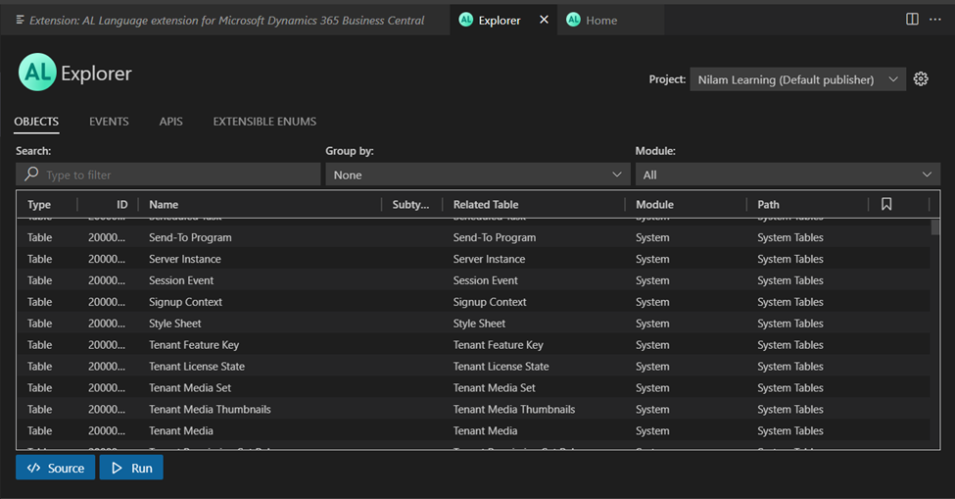Screen dimensions: 955x499
Task: Click the table's vertical scrollbar thumb
Action: 935,227
